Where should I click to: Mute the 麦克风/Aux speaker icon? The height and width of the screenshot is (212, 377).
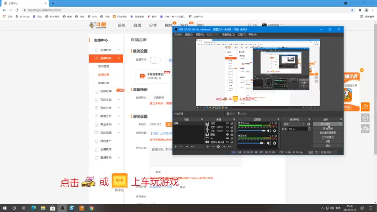pos(269,131)
